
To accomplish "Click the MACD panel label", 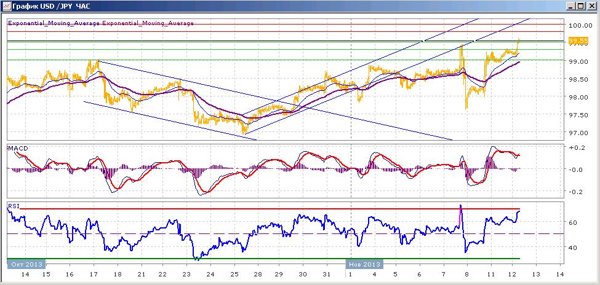I will (18, 148).
